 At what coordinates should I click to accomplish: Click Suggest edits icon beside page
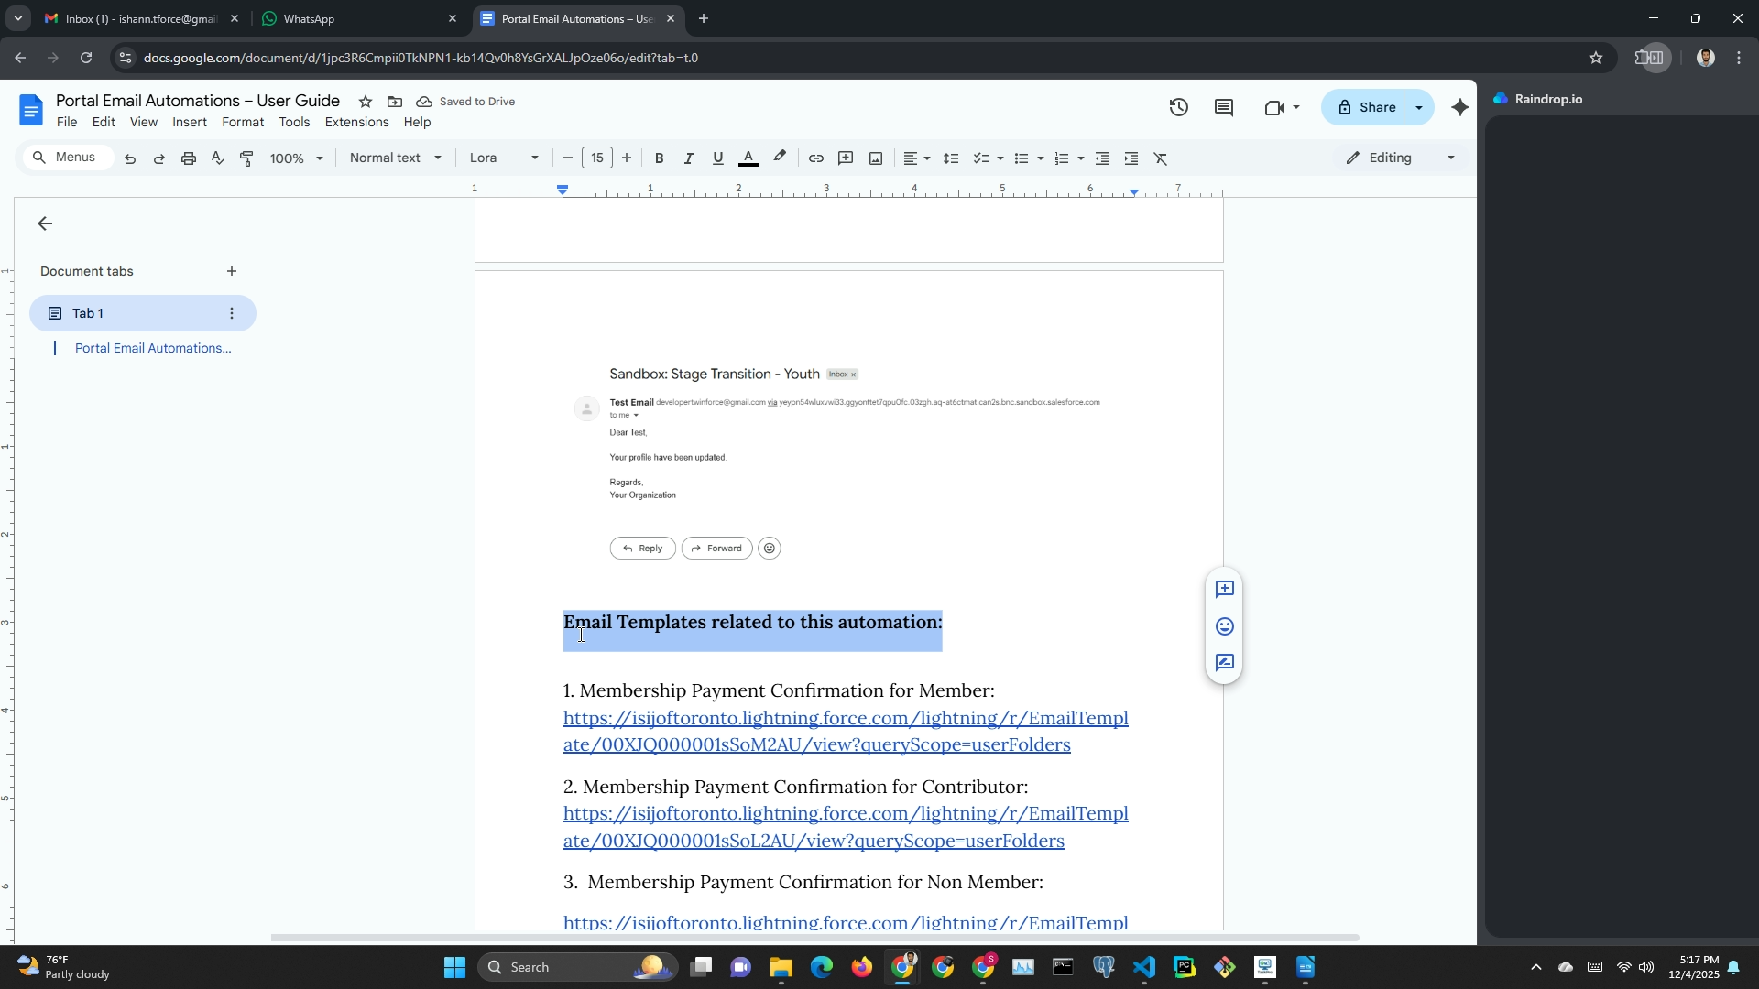pyautogui.click(x=1224, y=663)
